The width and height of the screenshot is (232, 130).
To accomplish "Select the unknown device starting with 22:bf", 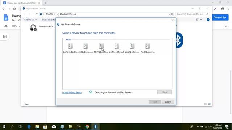I will point(132,48).
